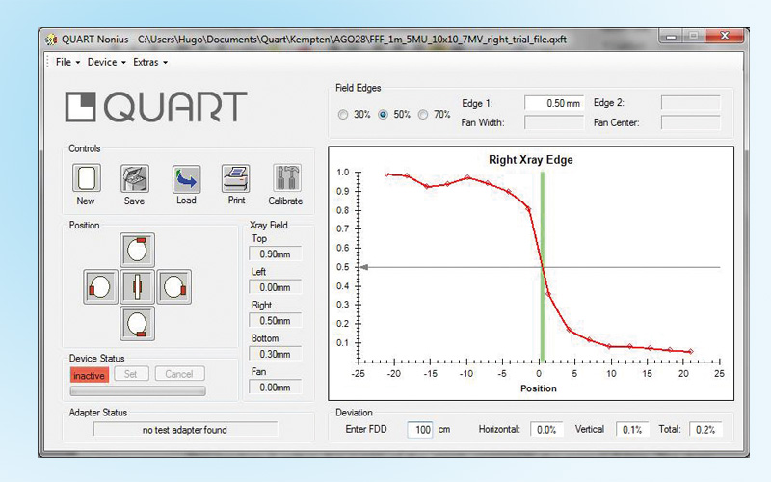Click the 'Field Edges' group label
The width and height of the screenshot is (771, 482).
click(358, 88)
